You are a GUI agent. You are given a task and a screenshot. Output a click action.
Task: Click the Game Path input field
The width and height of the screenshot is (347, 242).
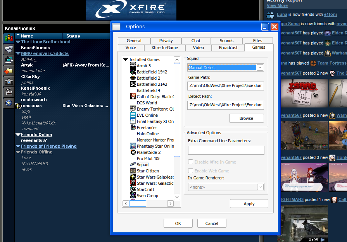tap(226, 85)
